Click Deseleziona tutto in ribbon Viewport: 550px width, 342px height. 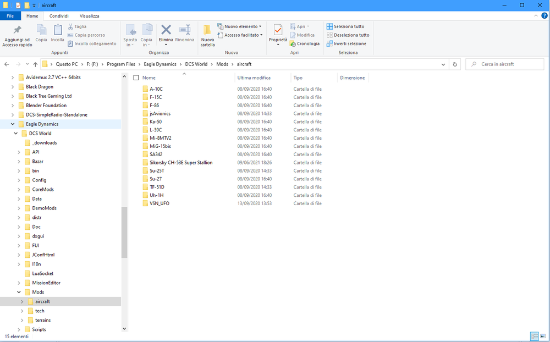(x=348, y=35)
